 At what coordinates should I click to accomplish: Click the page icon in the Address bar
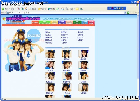click(8, 13)
